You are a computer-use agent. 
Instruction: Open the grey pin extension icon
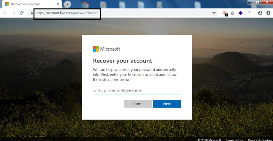249,13
